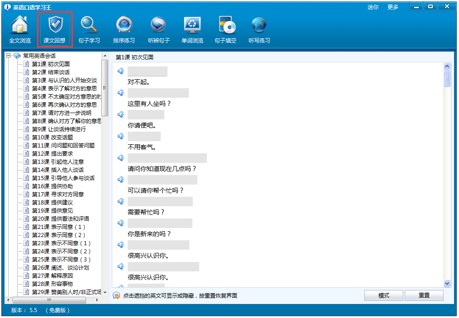Open the 全文浏览 home view

click(19, 30)
